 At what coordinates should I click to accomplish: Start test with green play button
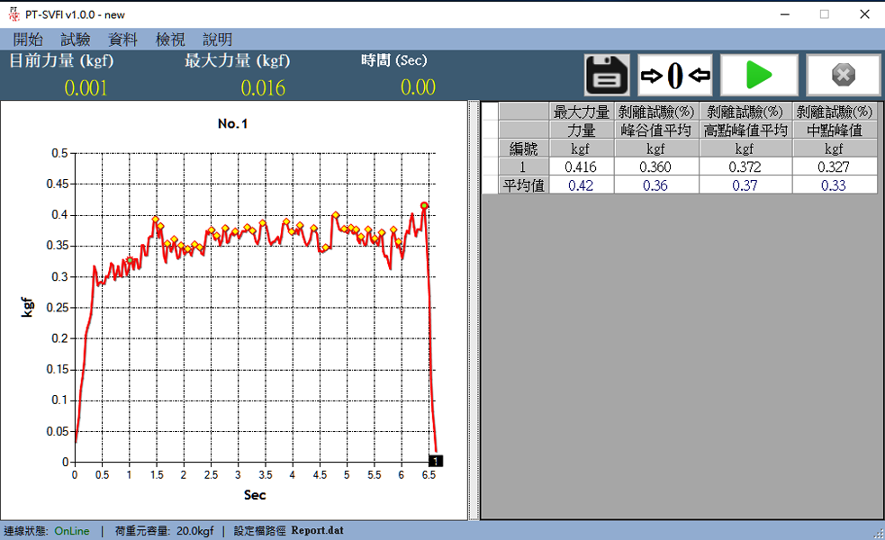(x=759, y=75)
